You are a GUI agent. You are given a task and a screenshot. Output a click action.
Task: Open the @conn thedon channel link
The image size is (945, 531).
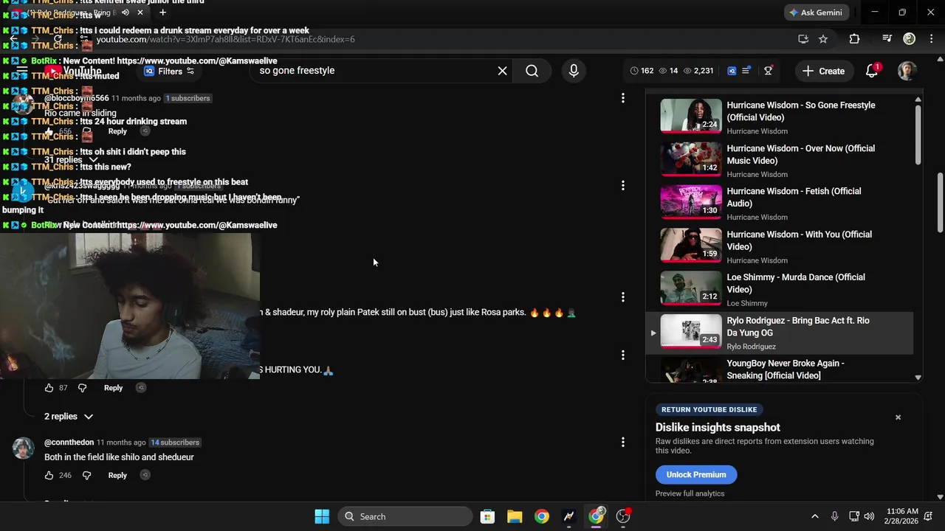pyautogui.click(x=69, y=442)
